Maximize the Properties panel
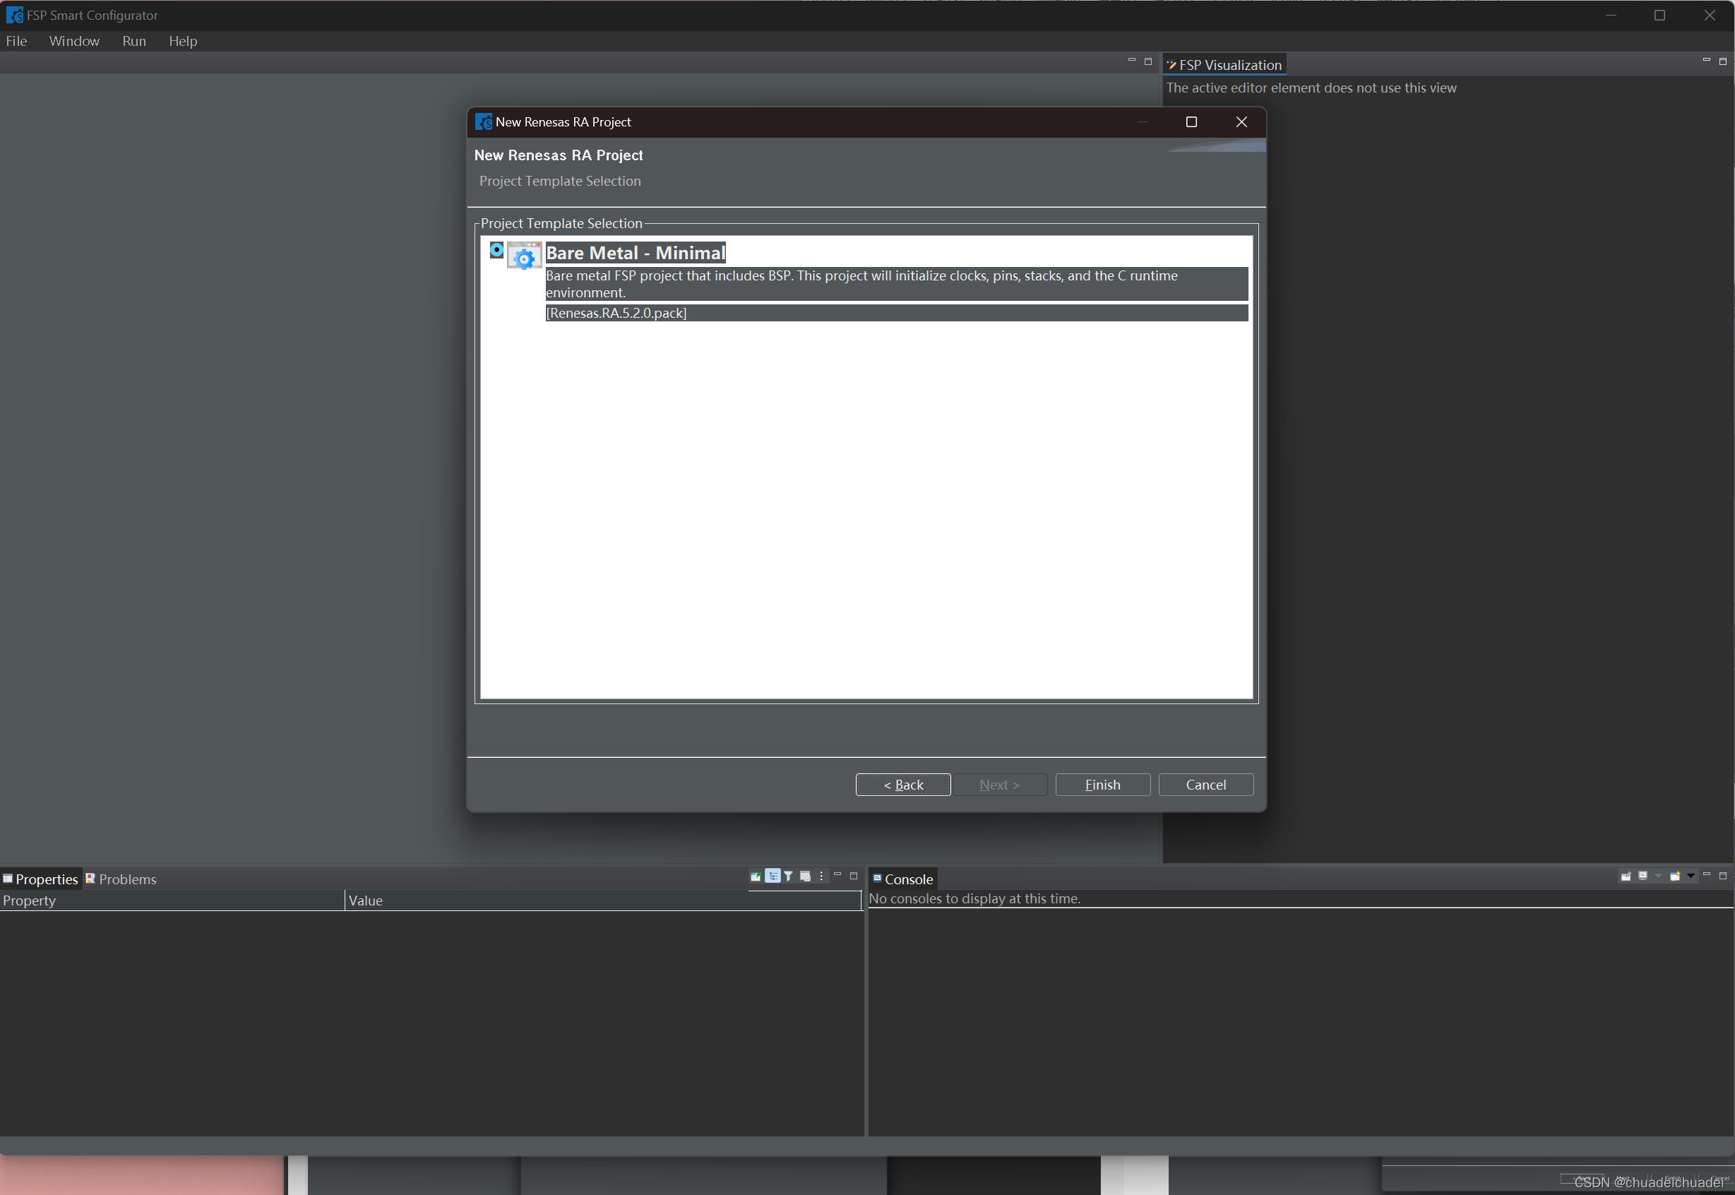 (853, 875)
